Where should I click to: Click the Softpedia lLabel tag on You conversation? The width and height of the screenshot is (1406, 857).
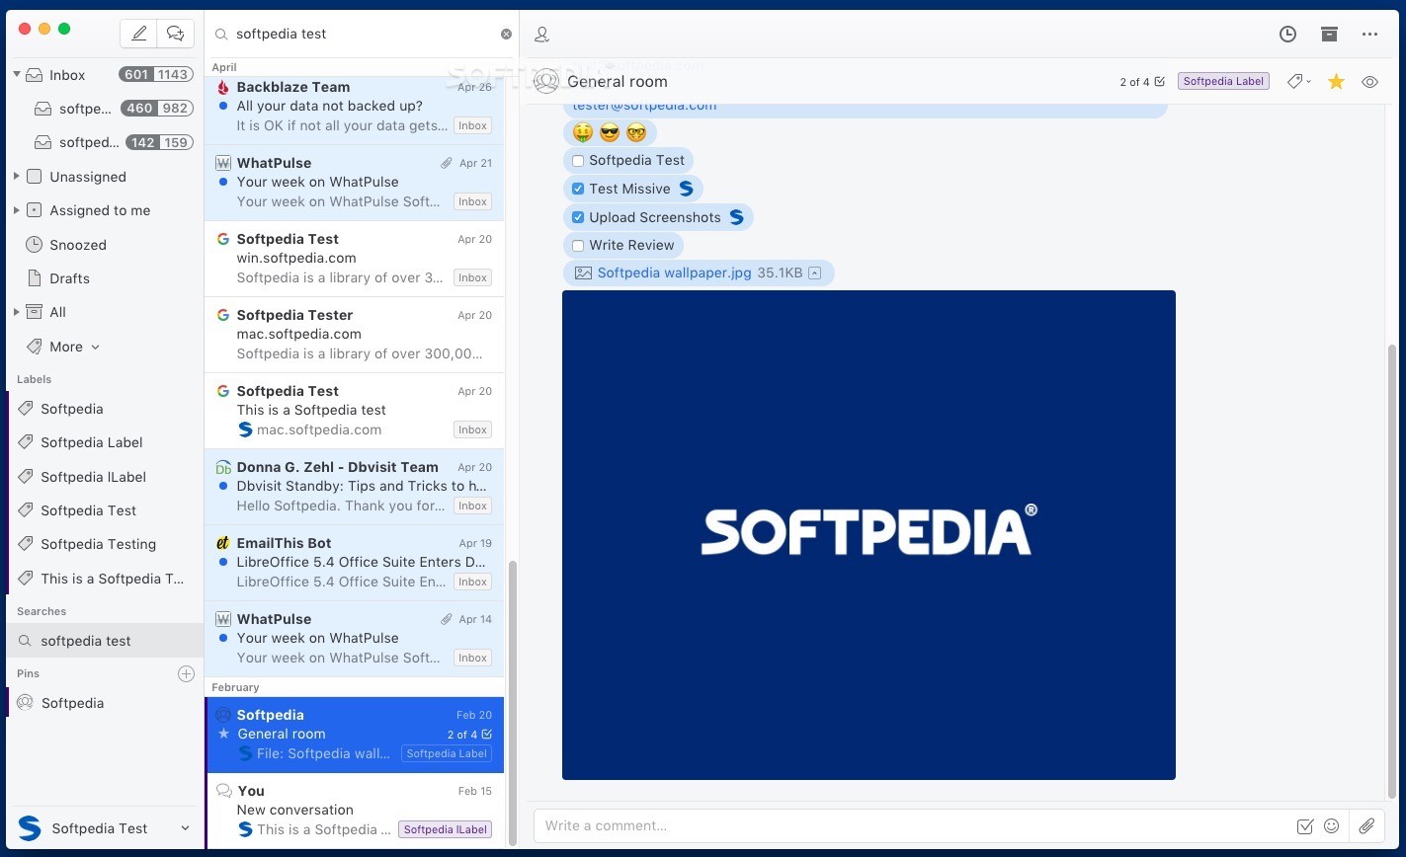click(445, 829)
